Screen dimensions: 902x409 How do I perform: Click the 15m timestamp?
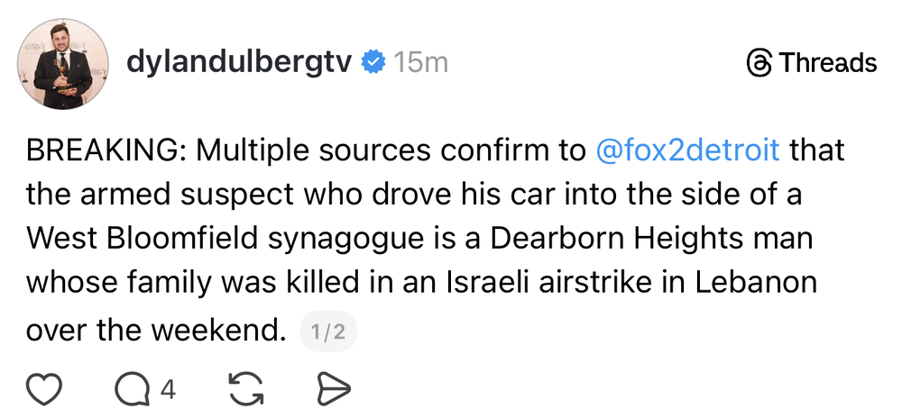click(421, 62)
